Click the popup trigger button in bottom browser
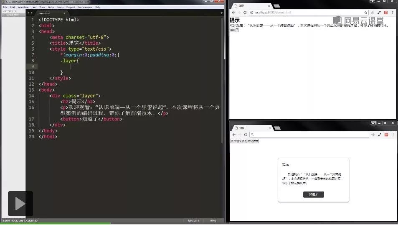Screen dimensions: 398x225 pyautogui.click(x=245, y=141)
